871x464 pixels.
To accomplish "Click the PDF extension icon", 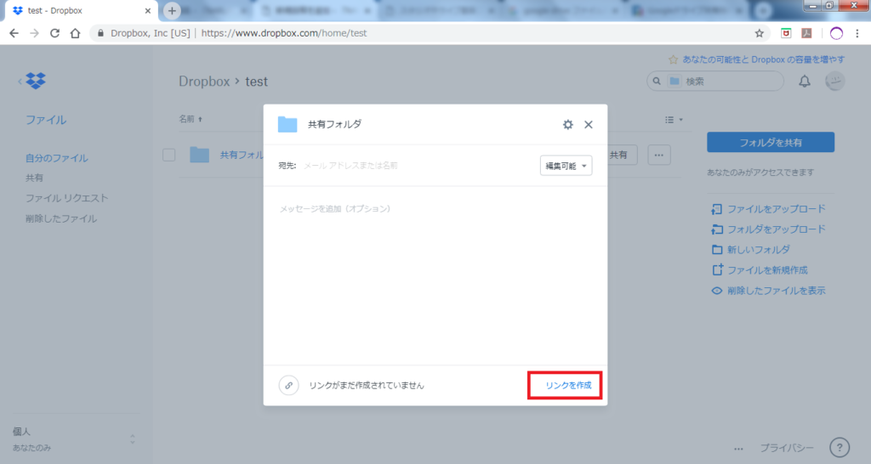I will 807,33.
